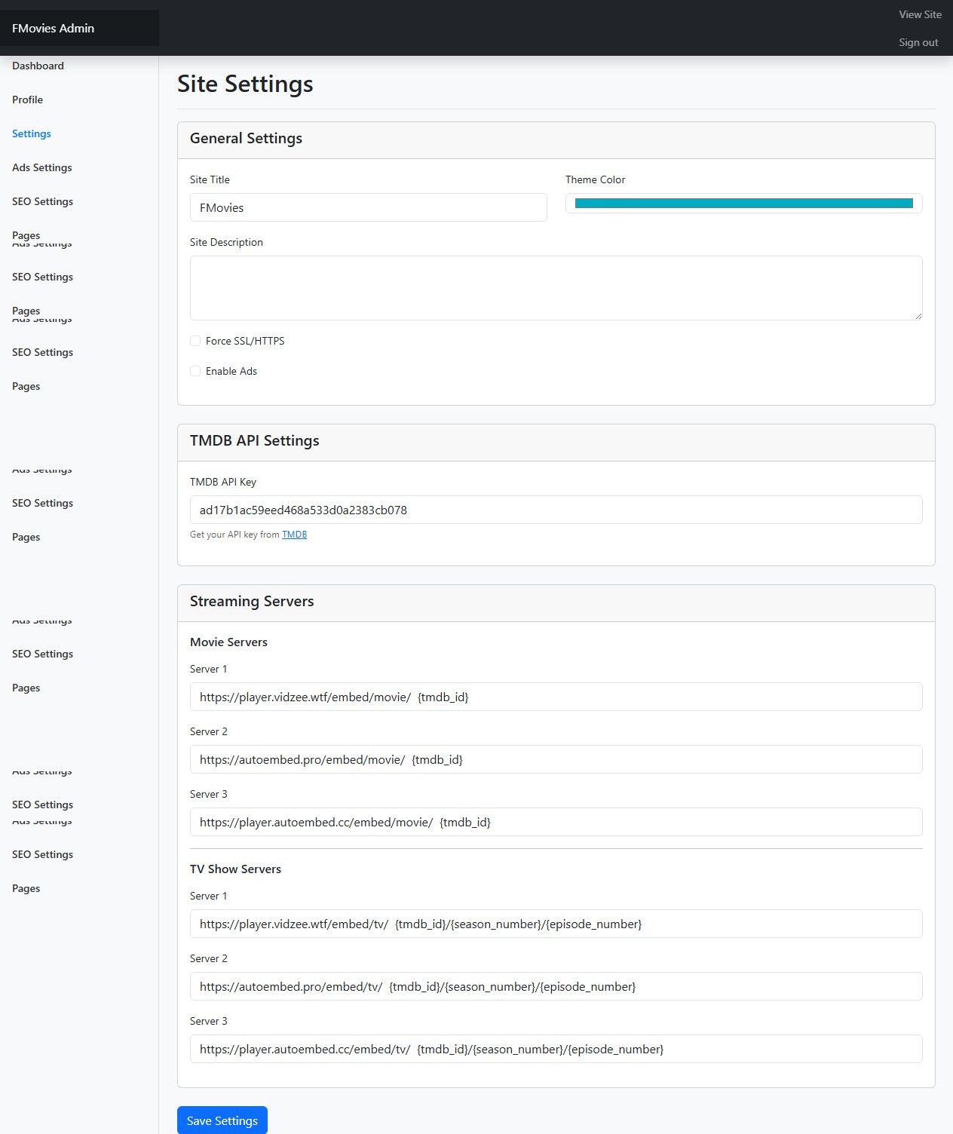
Task: Click the TV Show Servers Server 3 input
Action: click(x=556, y=1049)
